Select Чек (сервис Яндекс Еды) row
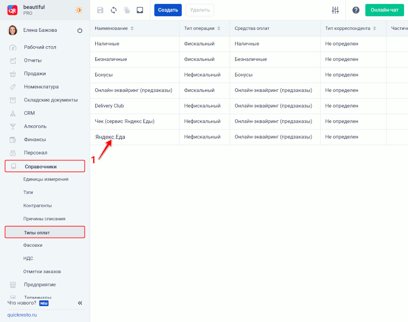 (249, 121)
